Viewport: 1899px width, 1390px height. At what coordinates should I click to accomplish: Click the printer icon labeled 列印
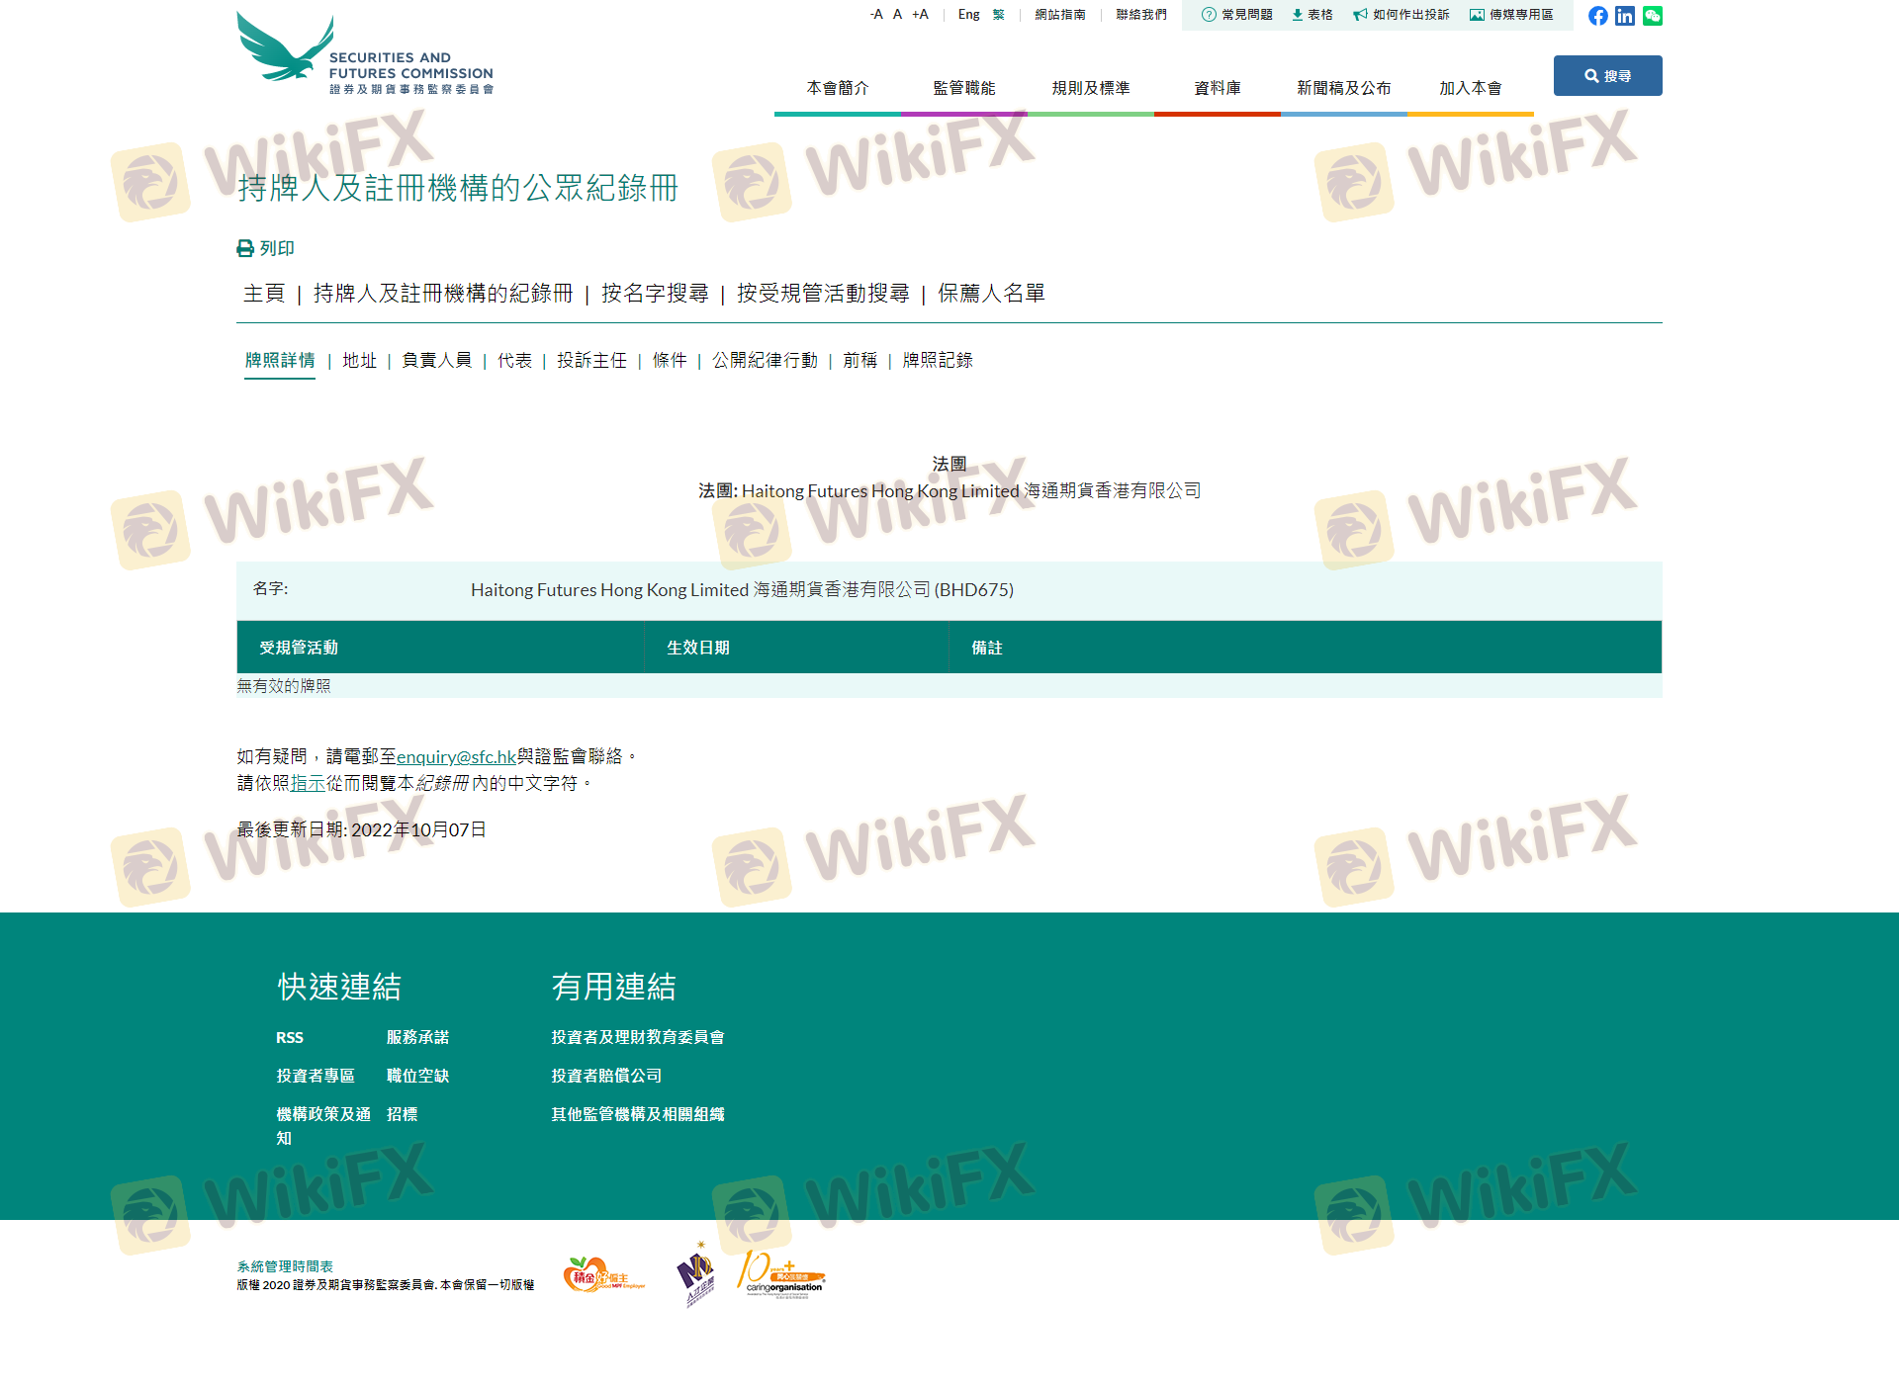point(245,248)
